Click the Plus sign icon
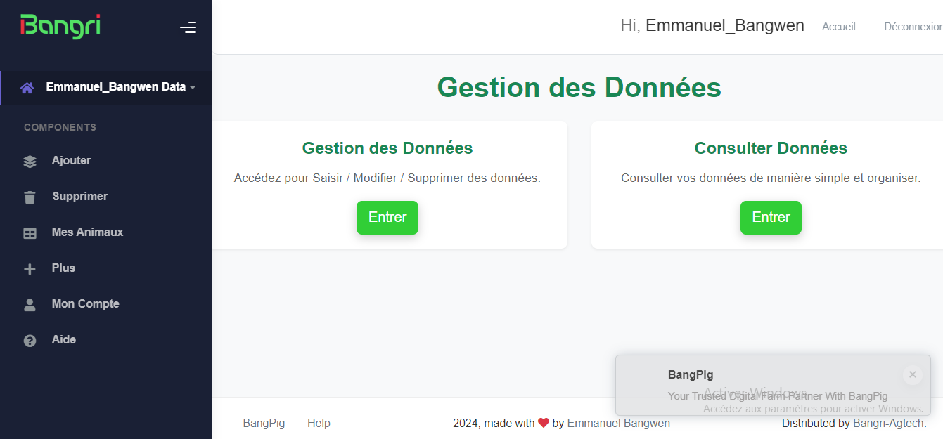The height and width of the screenshot is (439, 943). pyautogui.click(x=30, y=269)
